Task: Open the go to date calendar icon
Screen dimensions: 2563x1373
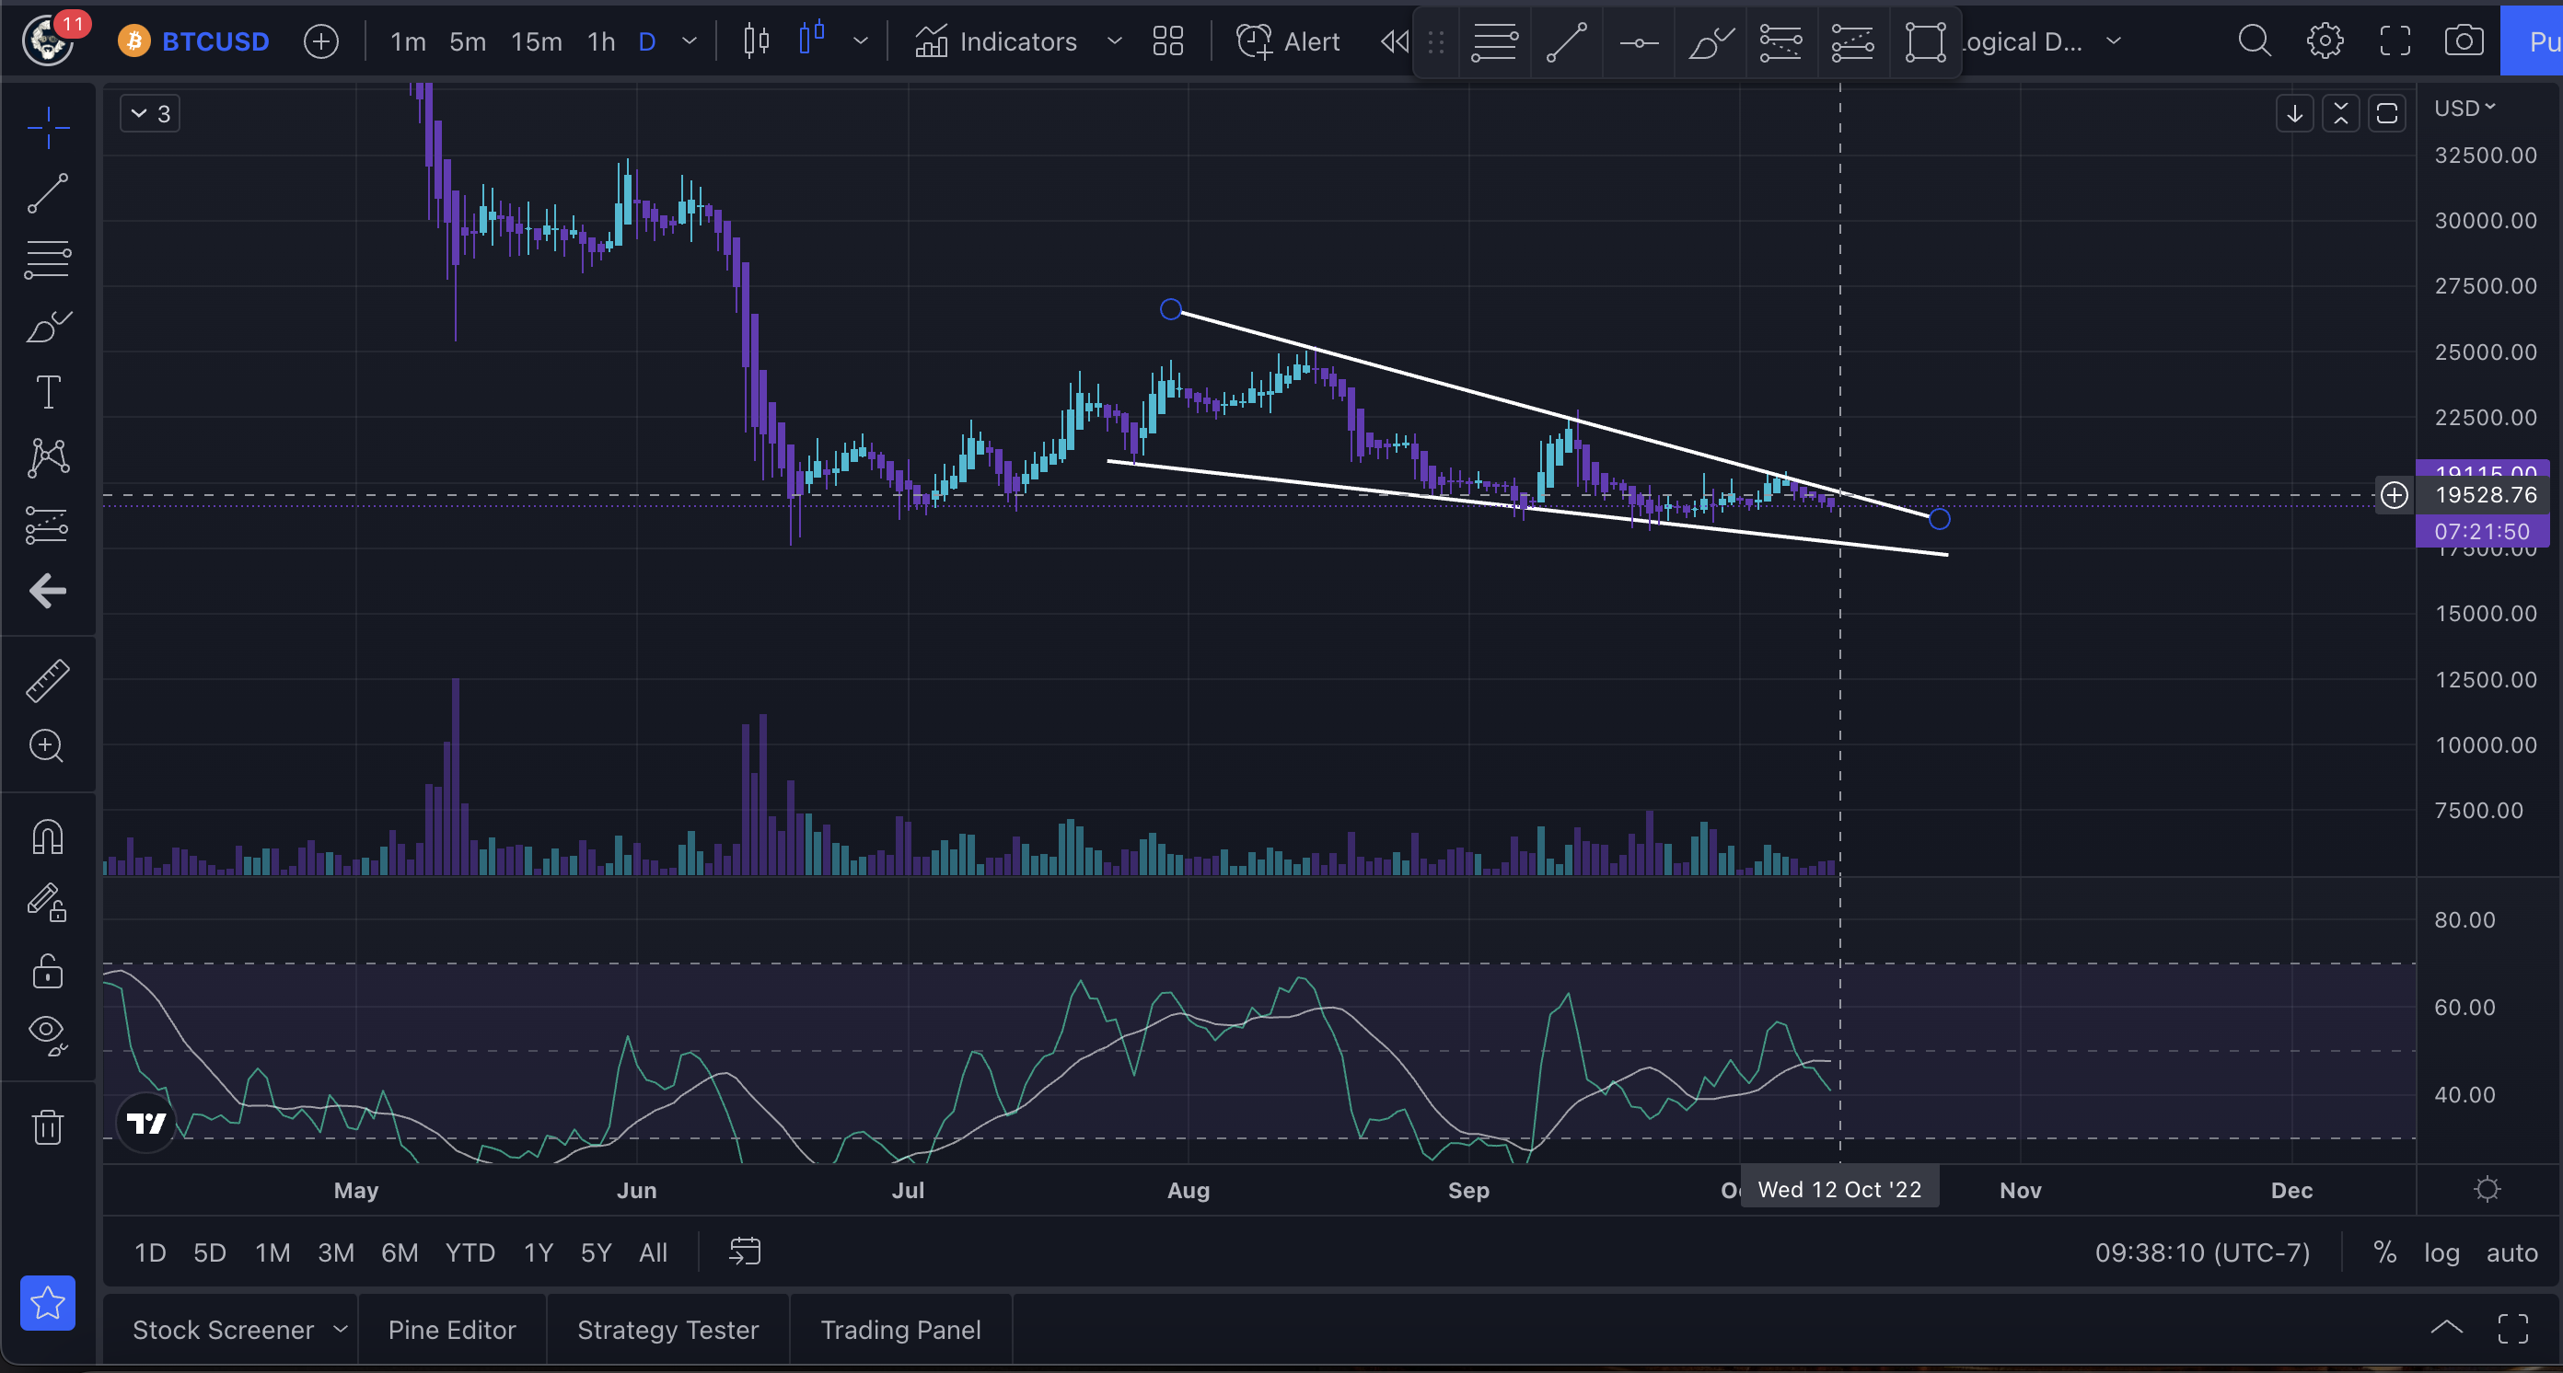Action: point(745,1252)
